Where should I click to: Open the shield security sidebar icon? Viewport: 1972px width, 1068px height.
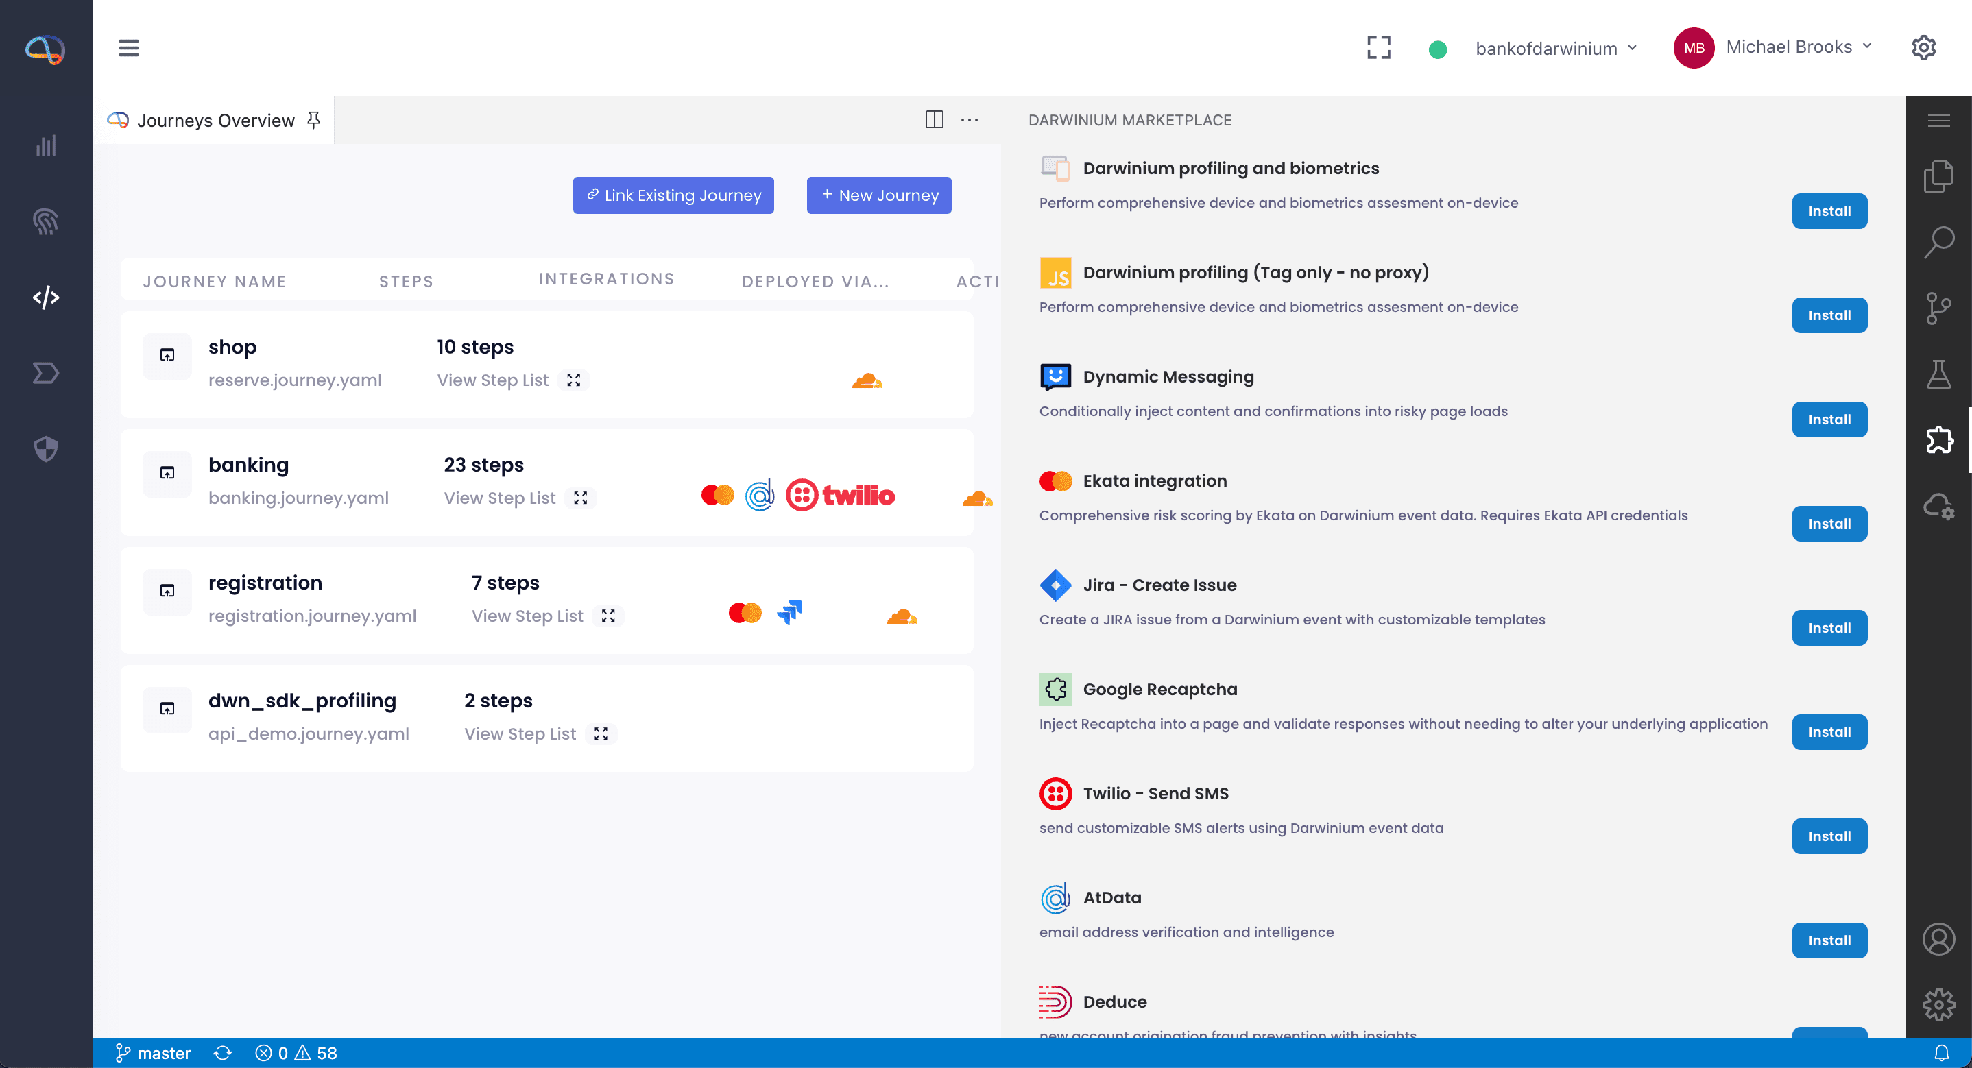pyautogui.click(x=46, y=448)
